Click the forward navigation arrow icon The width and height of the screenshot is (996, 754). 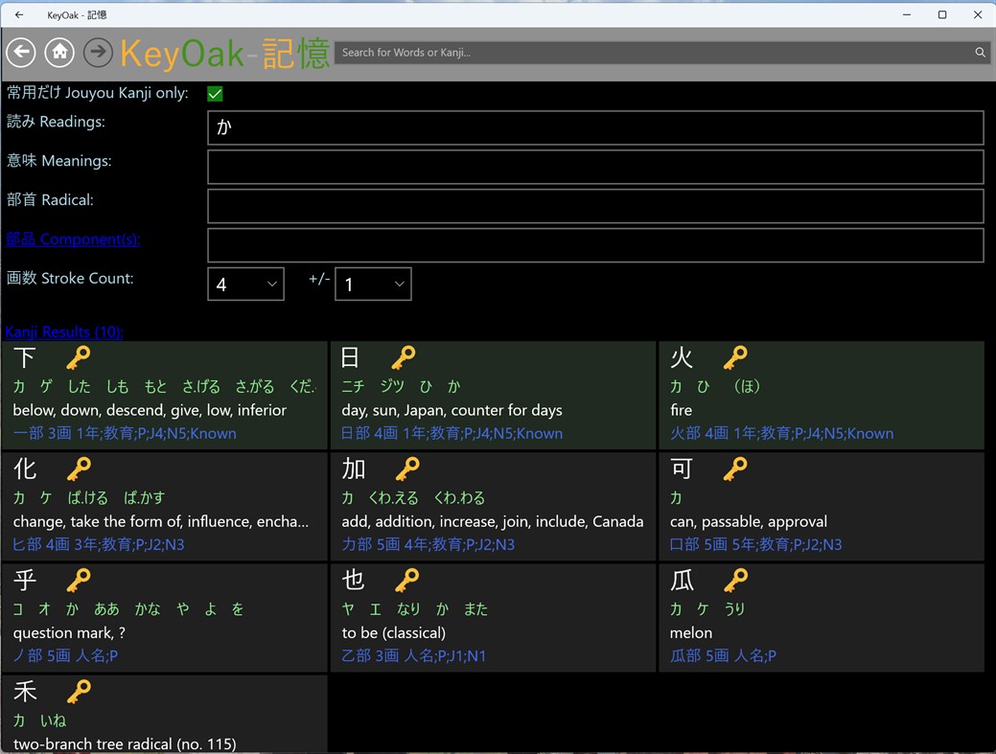click(97, 52)
